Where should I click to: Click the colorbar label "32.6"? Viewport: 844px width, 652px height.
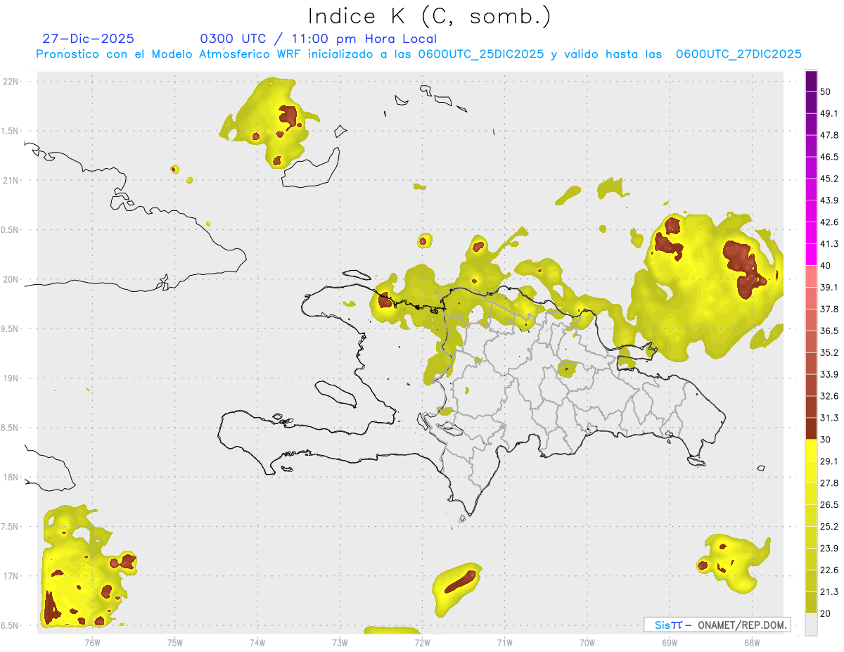(829, 396)
